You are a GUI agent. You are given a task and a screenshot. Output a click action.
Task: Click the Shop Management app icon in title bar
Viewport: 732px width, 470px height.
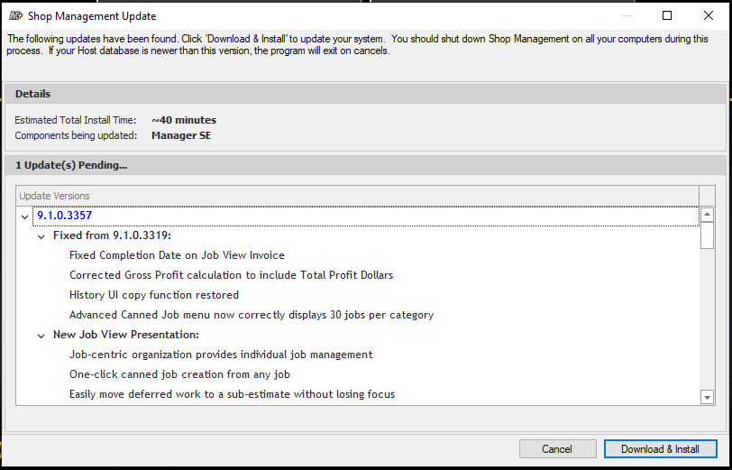(16, 16)
